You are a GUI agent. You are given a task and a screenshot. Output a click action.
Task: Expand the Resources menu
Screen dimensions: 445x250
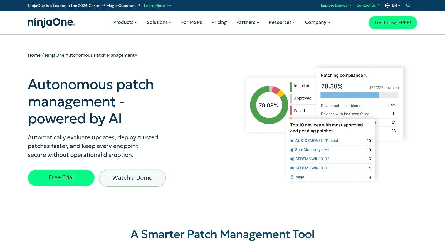coord(282,22)
